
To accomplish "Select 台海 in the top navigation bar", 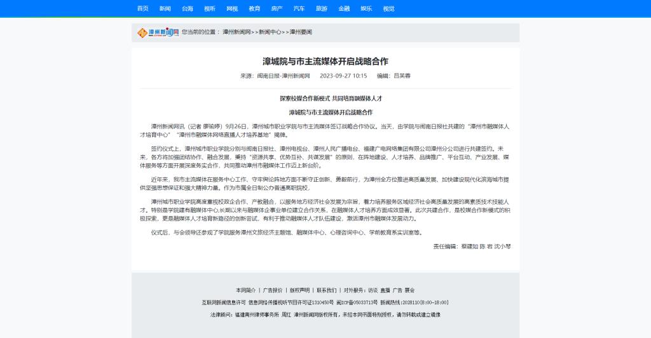I will click(x=188, y=9).
